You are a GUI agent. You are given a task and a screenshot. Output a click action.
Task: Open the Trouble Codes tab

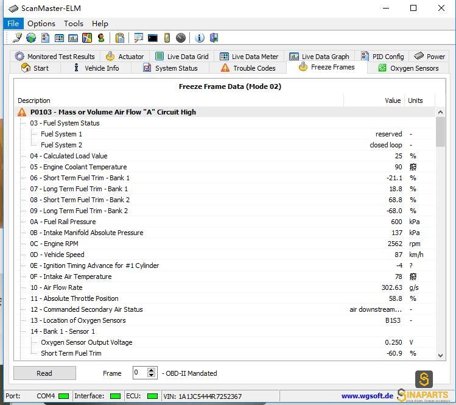tap(248, 68)
